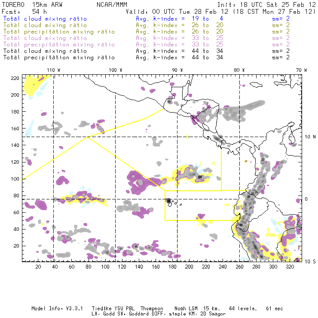Click the "240" horizontal axis tick label
Screen dimensions: 318x318
point(223,267)
